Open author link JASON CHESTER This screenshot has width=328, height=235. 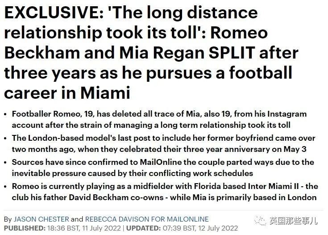(41, 219)
